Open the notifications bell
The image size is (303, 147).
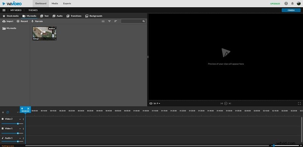coord(292,3)
